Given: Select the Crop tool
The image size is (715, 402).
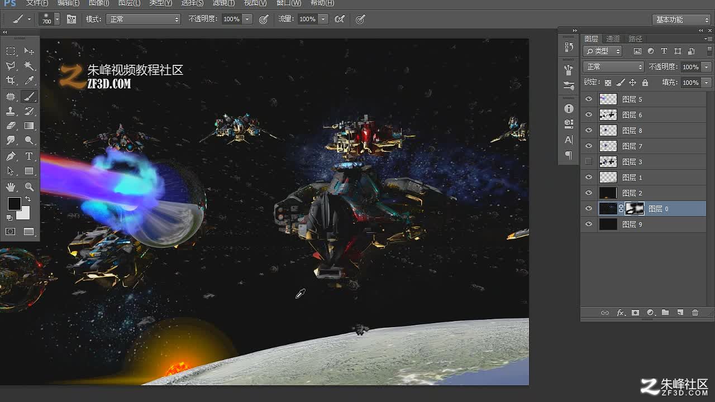Looking at the screenshot, I should 11,81.
